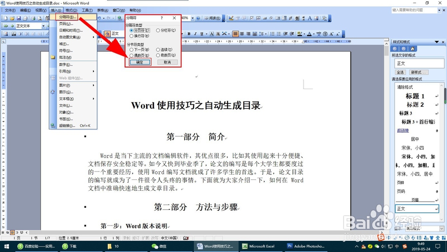447x252 pixels.
Task: Click the Align Right icon
Action: pyautogui.click(x=248, y=34)
